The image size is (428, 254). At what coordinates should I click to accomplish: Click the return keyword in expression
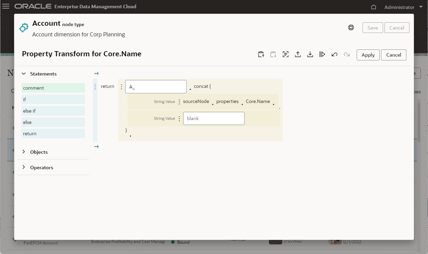tap(107, 86)
